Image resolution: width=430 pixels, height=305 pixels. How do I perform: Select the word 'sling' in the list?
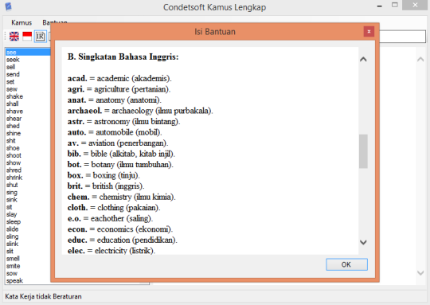(x=12, y=237)
